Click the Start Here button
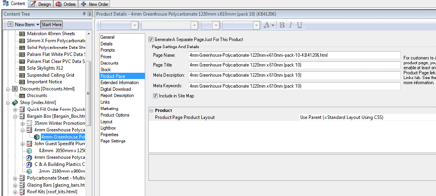The width and height of the screenshot is (436, 196). pos(51,25)
